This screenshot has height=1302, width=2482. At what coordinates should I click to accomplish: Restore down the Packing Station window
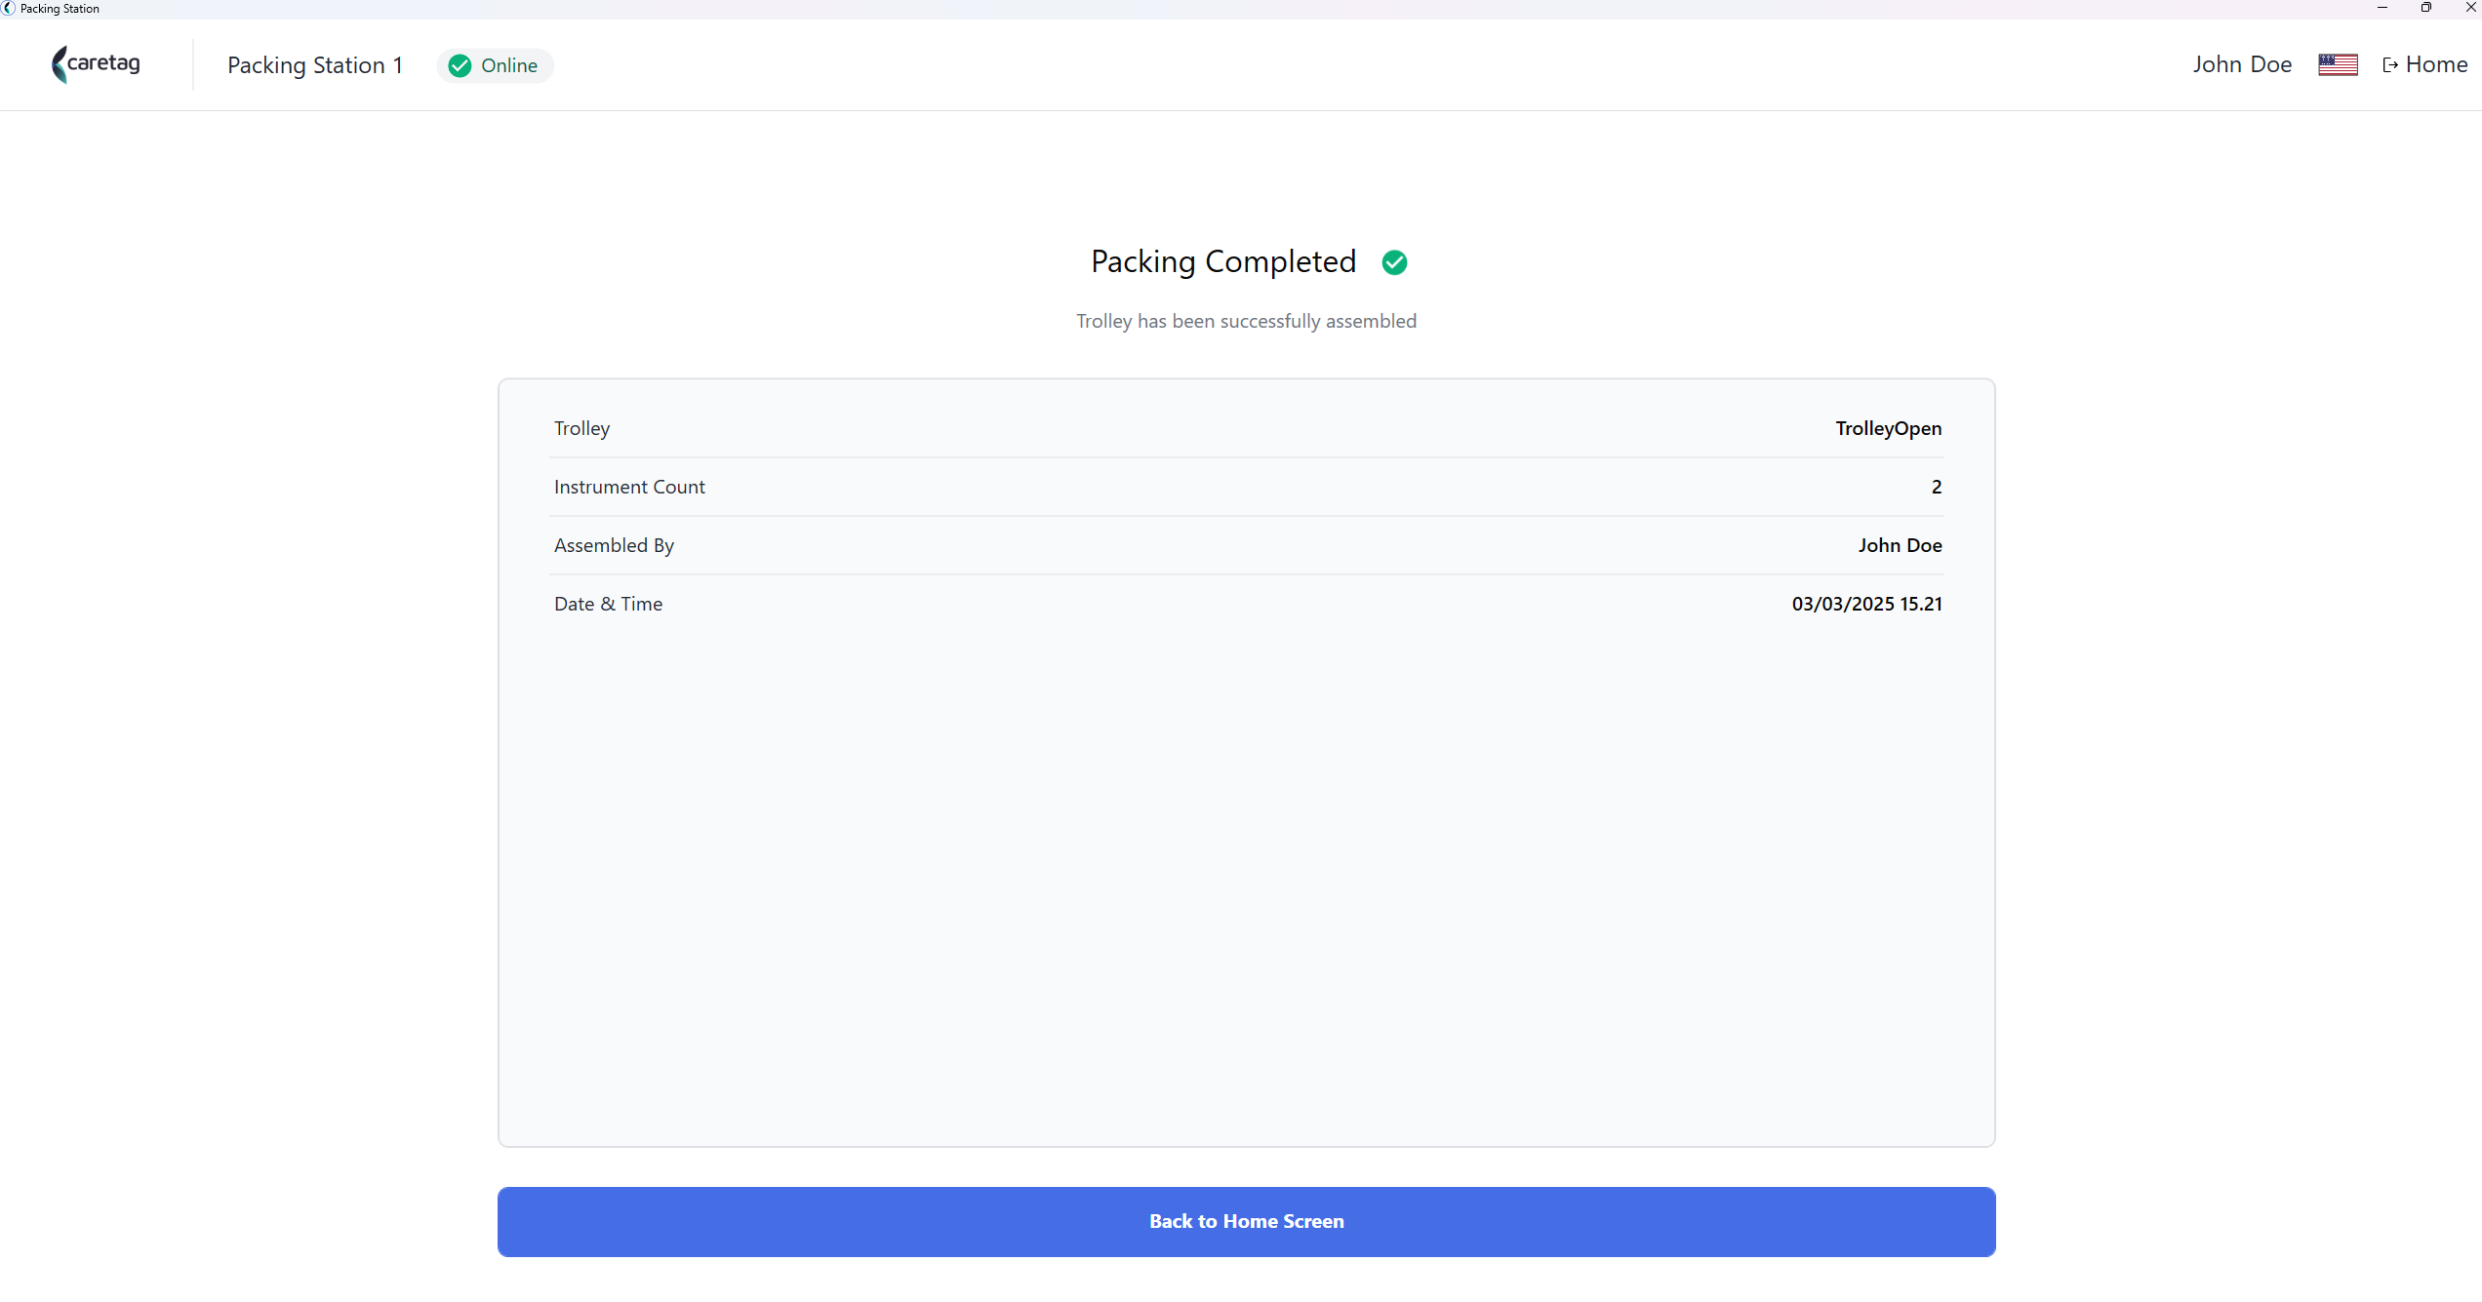pyautogui.click(x=2425, y=8)
